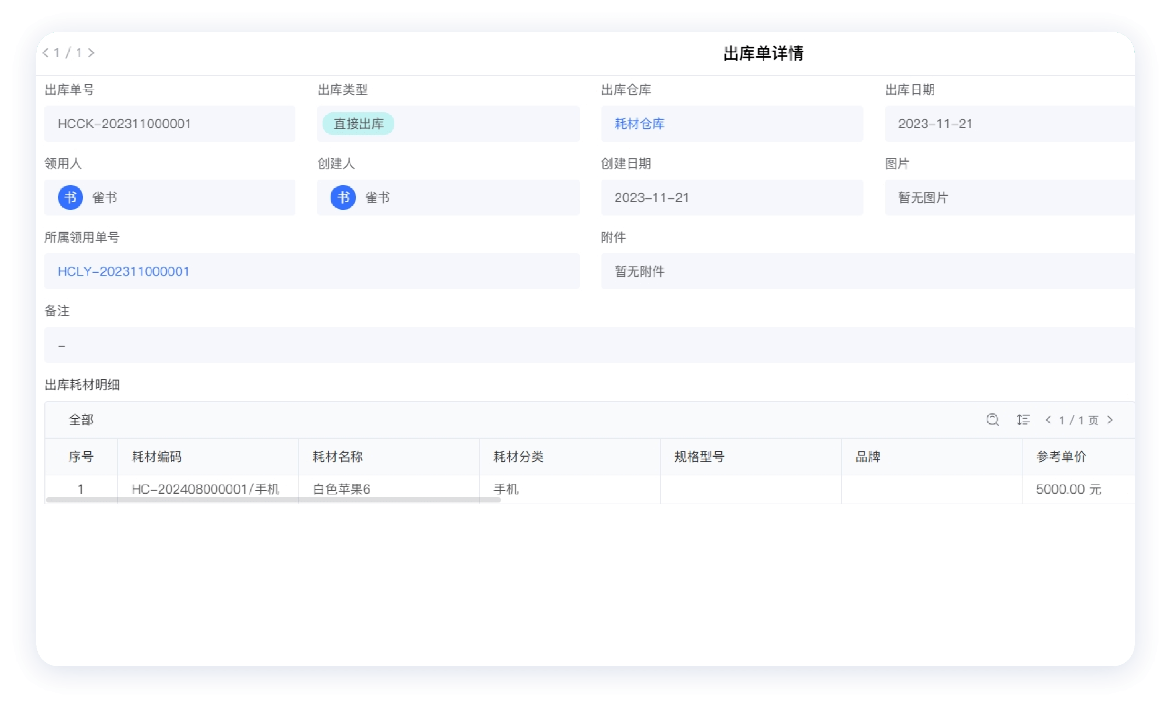Click the 规格型号 column header
Viewport: 1171px width, 707px height.
pyautogui.click(x=751, y=457)
